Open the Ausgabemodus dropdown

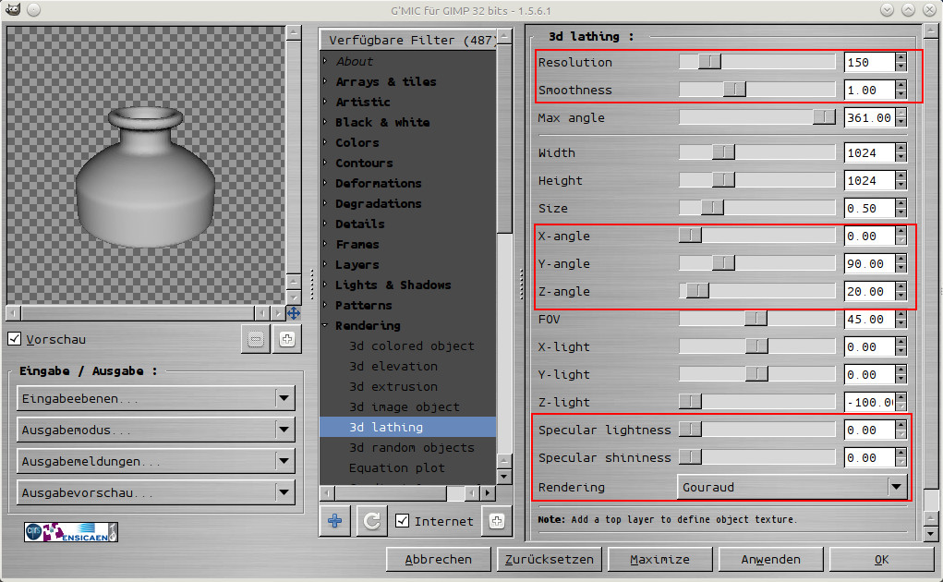pos(155,430)
